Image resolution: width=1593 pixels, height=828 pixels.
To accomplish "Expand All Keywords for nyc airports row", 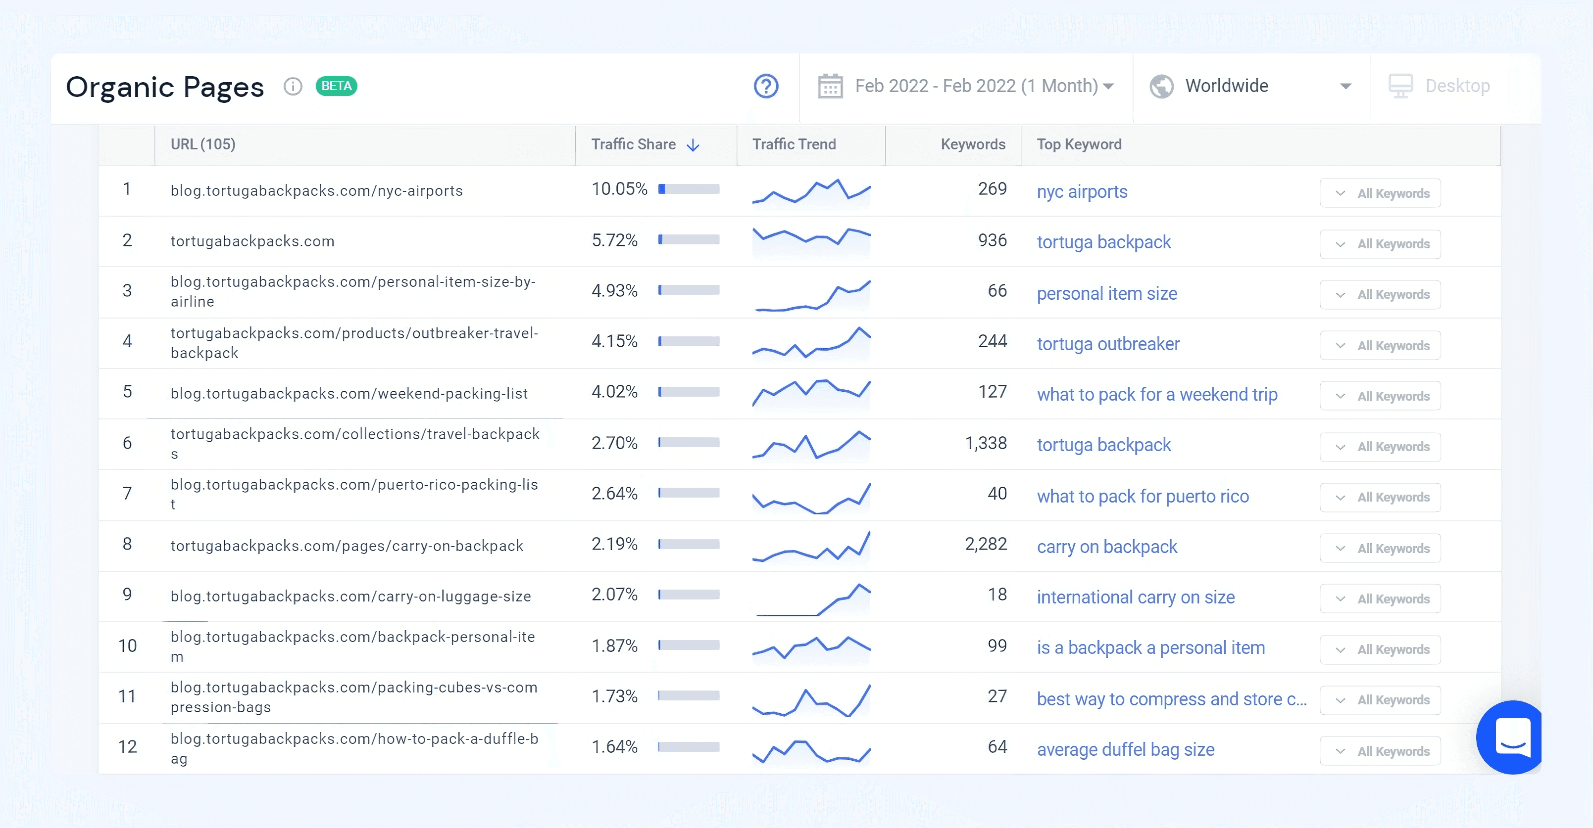I will click(x=1380, y=193).
